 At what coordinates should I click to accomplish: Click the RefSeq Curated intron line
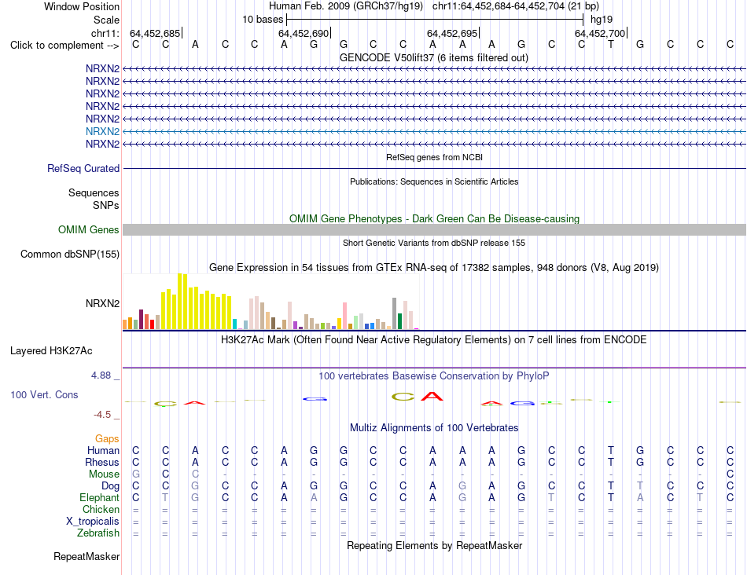[x=434, y=169]
